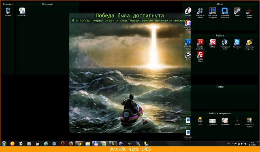Screen dimensions: 260x152
Task: Open the Portable Adobe Flash shortcut
Action: coord(200,44)
